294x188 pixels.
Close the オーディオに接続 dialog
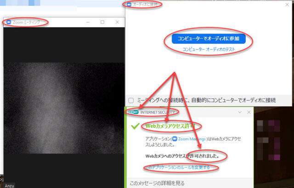click(x=287, y=5)
